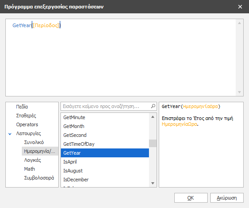Select the Σταθερές category
This screenshot has width=249, height=208.
[26, 116]
